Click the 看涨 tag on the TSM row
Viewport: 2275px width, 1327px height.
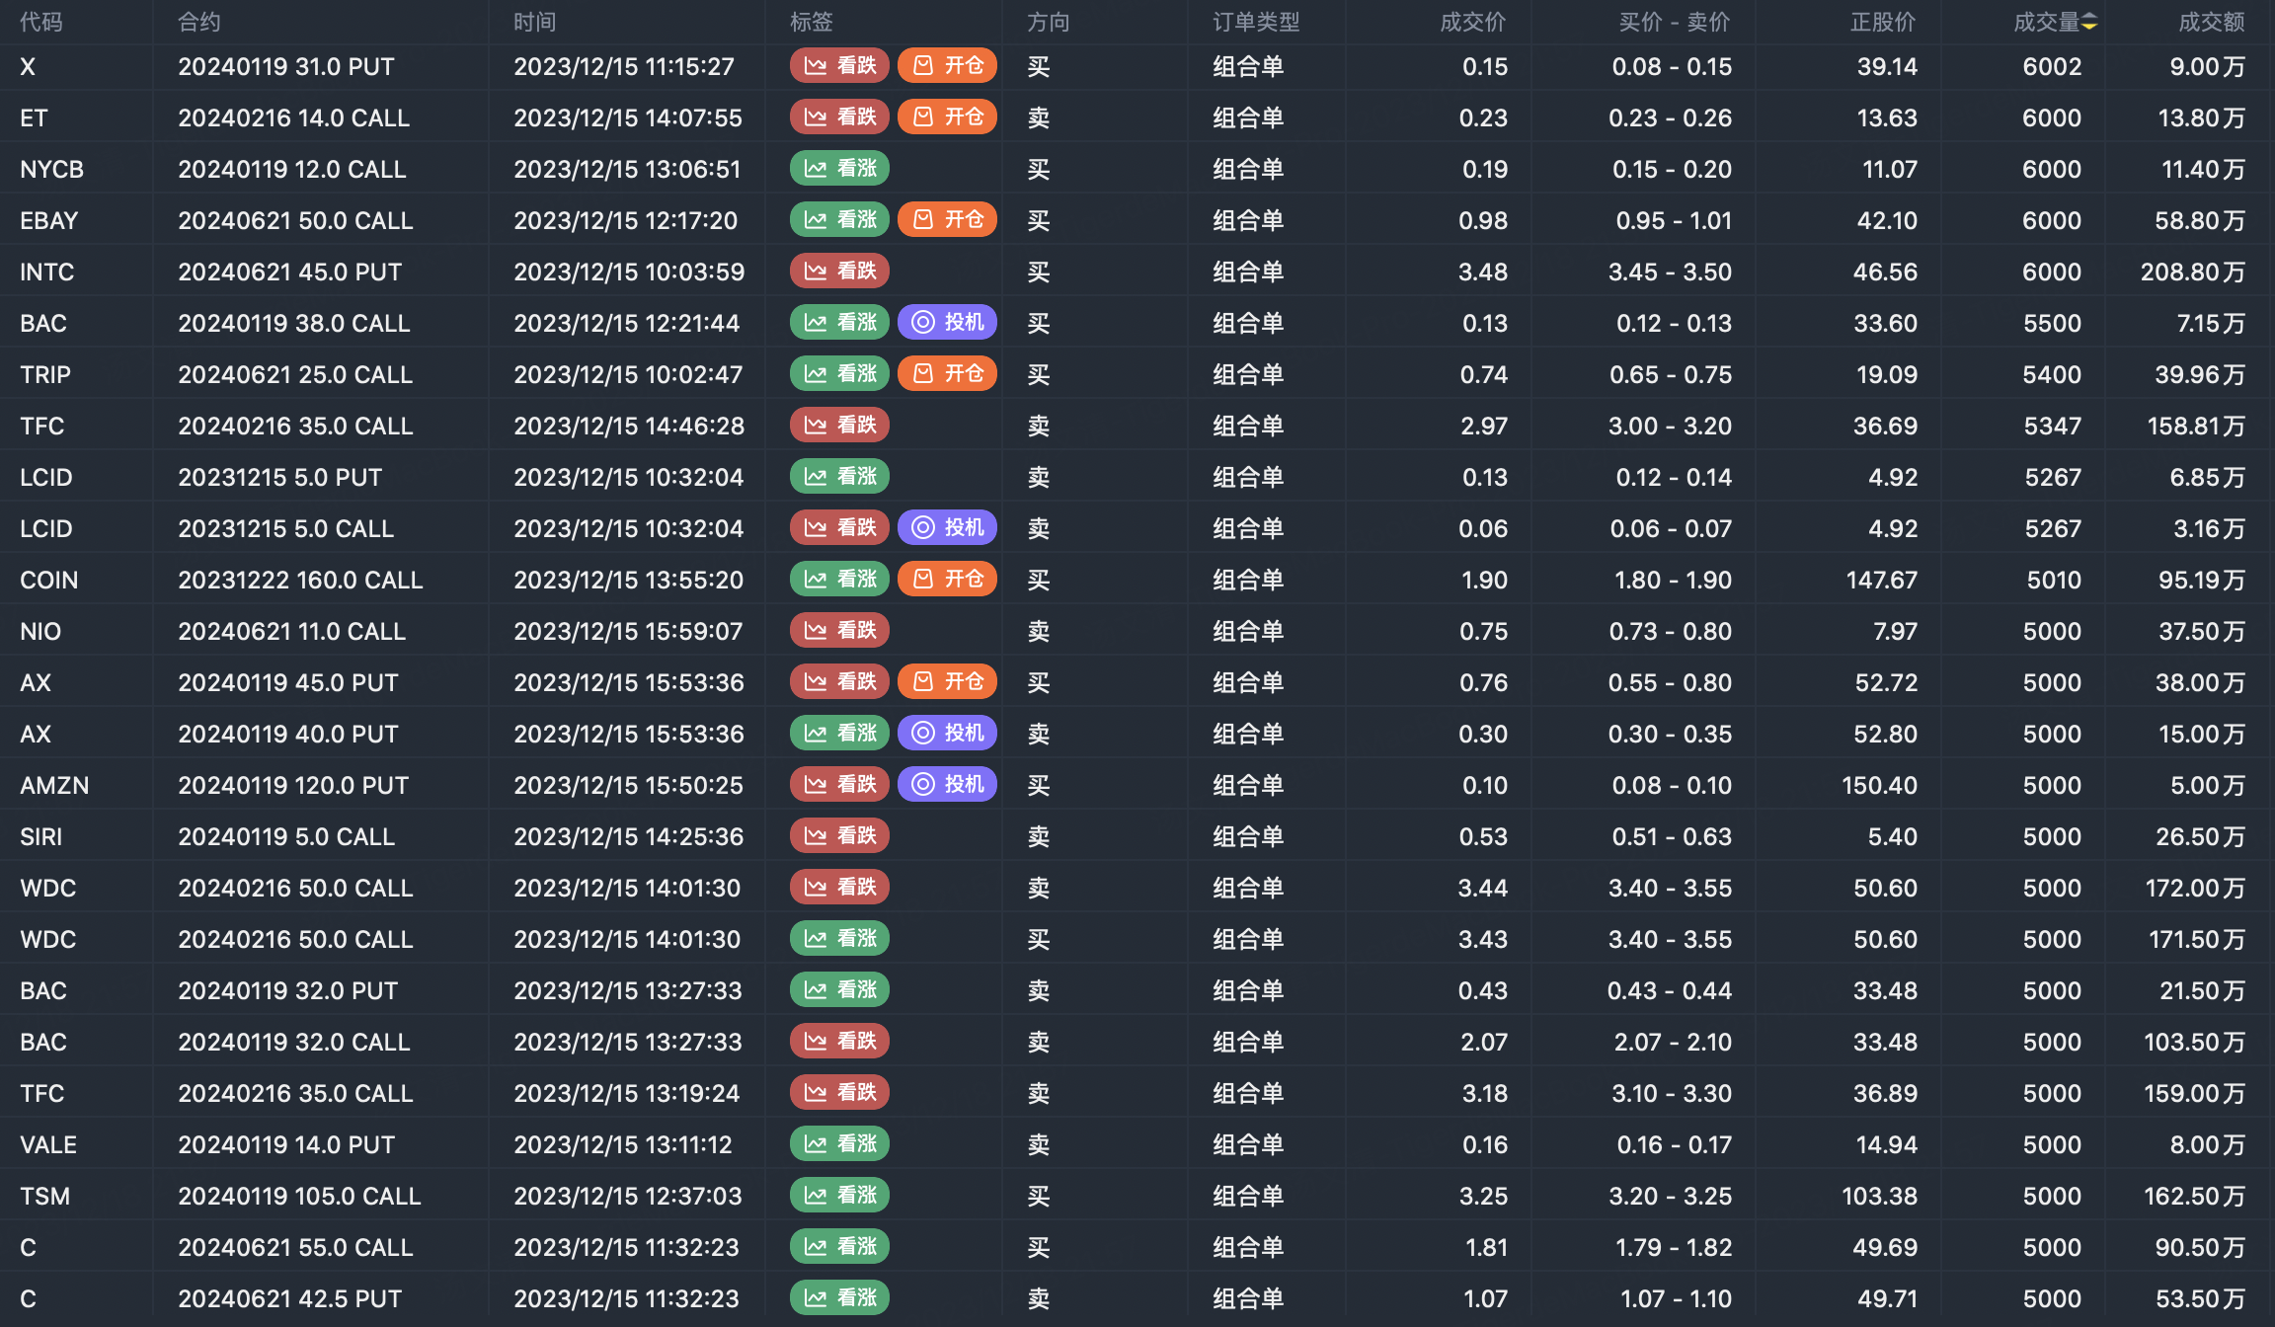[839, 1196]
